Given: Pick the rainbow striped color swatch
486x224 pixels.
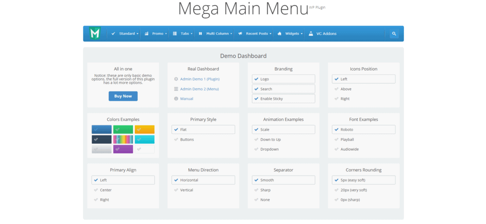Looking at the screenshot, I should coord(123,139).
